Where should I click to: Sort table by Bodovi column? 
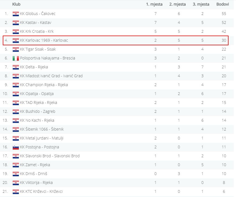(x=222, y=4)
